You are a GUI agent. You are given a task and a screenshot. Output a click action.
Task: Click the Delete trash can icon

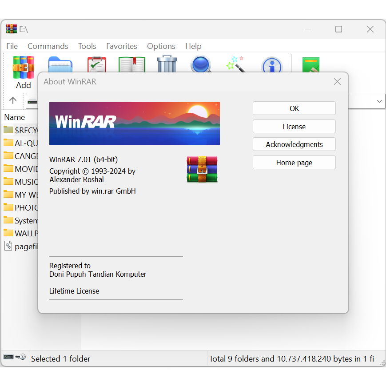167,64
